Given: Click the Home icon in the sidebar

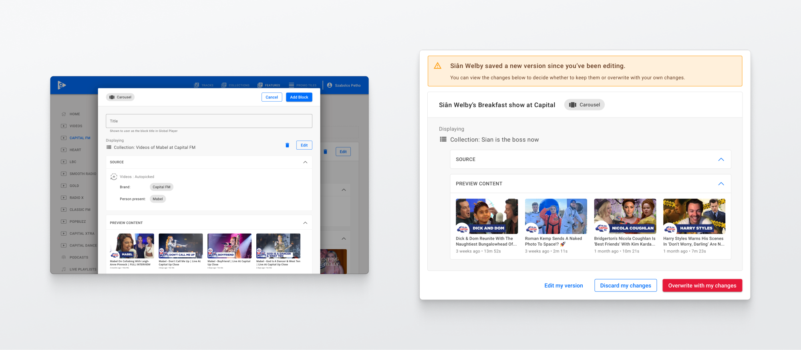Looking at the screenshot, I should 64,114.
